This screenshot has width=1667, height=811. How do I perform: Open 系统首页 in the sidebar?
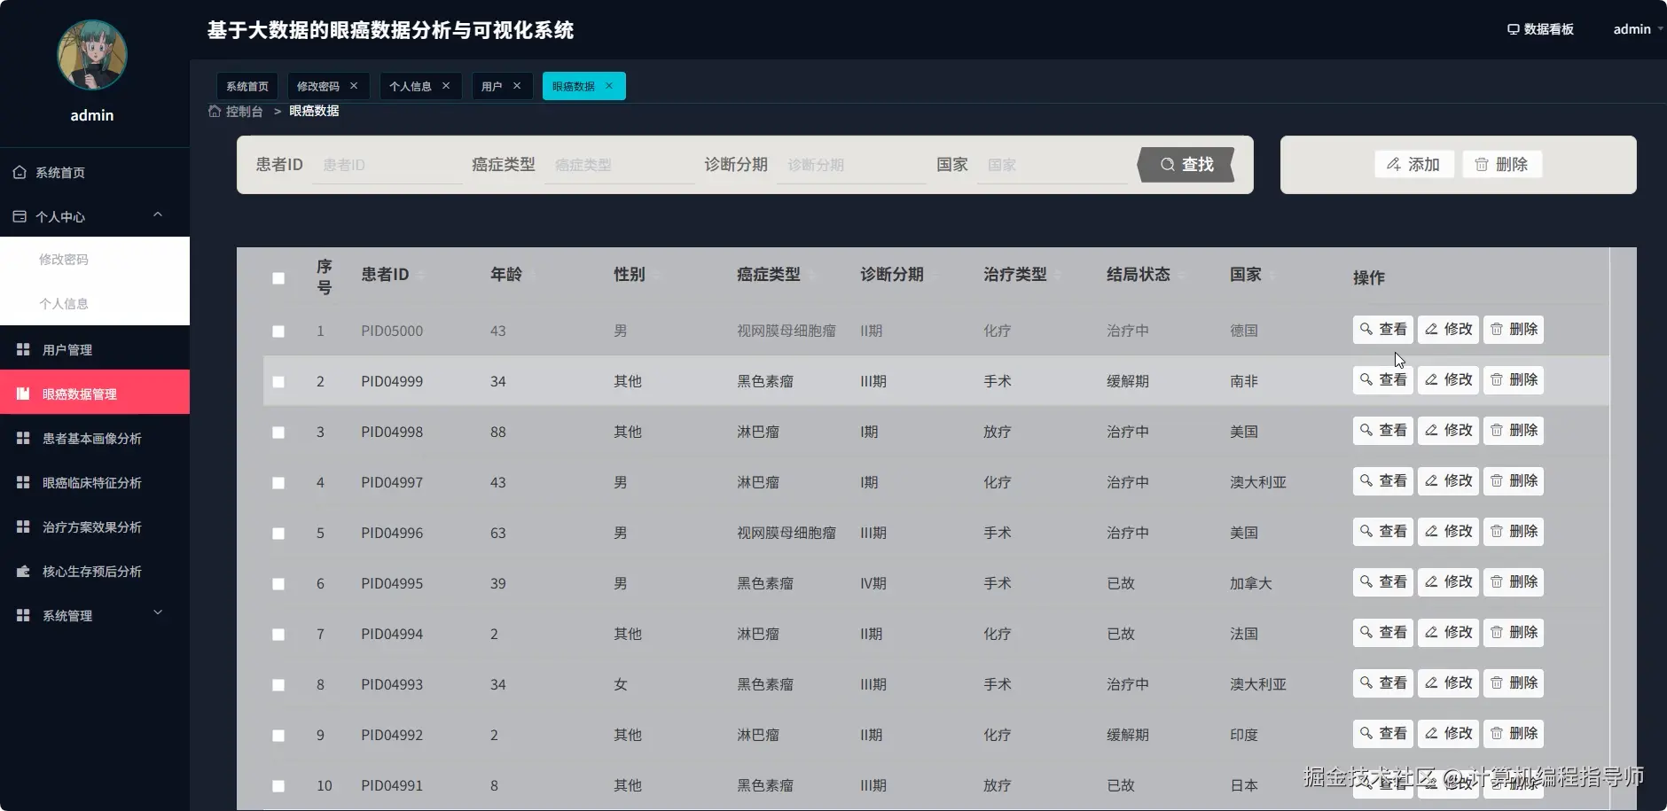95,173
